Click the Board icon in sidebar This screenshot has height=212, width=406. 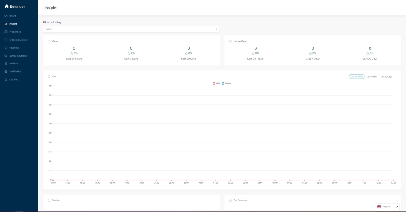pyautogui.click(x=6, y=16)
